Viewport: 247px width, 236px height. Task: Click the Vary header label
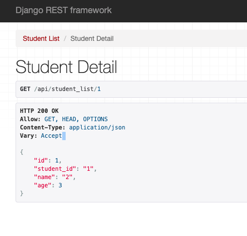click(x=29, y=136)
